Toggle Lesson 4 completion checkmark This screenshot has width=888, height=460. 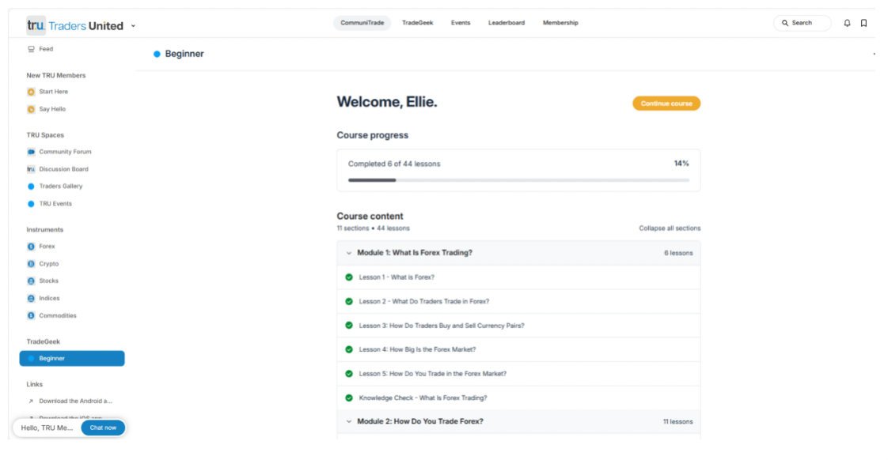(349, 349)
